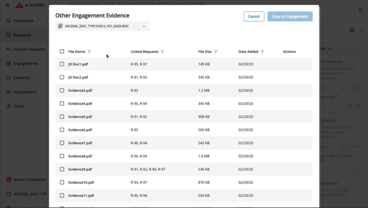The width and height of the screenshot is (368, 208).
Task: Open the File Name column filter icon
Action: (x=89, y=52)
